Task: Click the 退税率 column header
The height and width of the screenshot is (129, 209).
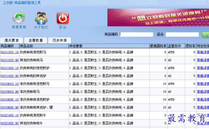Action: point(191,46)
